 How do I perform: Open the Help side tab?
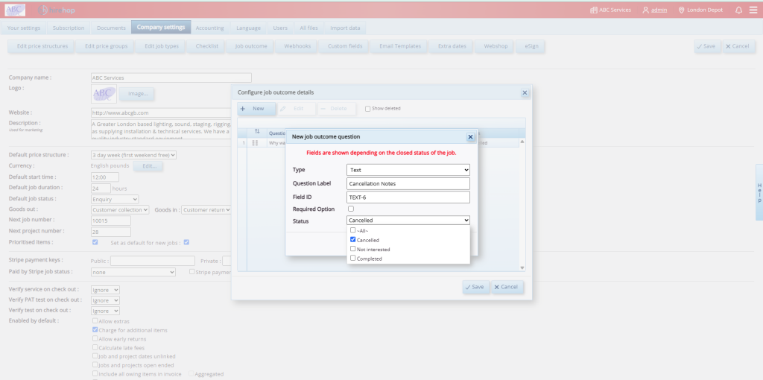coord(759,193)
